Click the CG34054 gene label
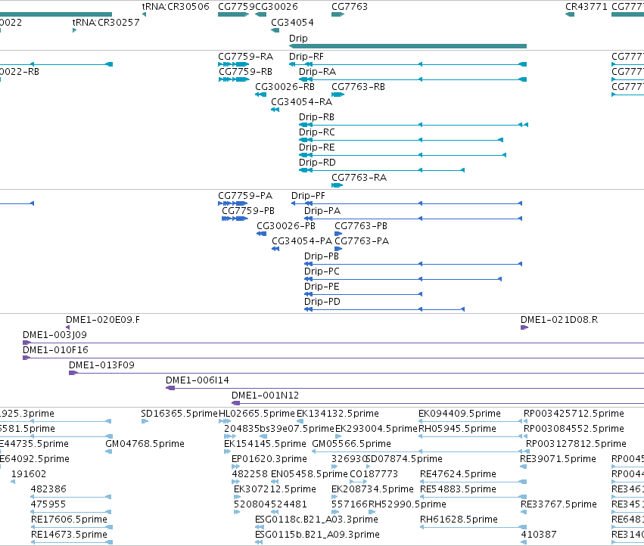Viewport: 644px width, 546px height. [292, 22]
